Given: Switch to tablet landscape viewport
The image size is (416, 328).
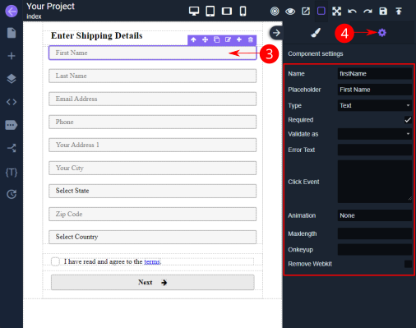Looking at the screenshot, I should tap(227, 11).
